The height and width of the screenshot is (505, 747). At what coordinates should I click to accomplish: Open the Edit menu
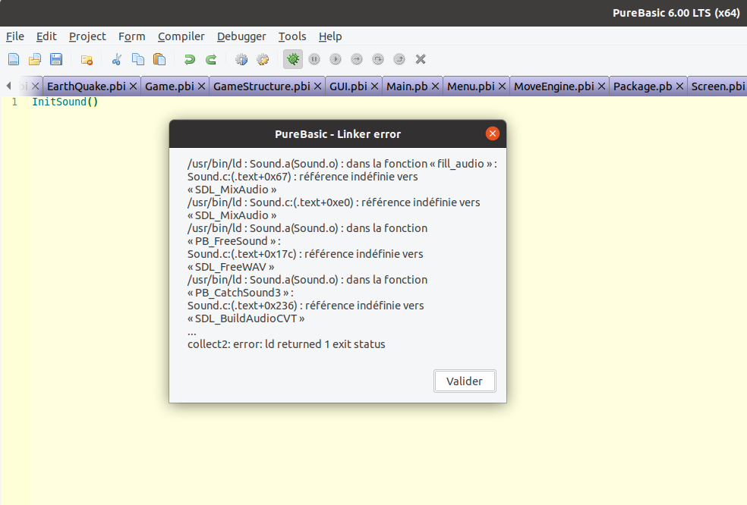pyautogui.click(x=46, y=36)
